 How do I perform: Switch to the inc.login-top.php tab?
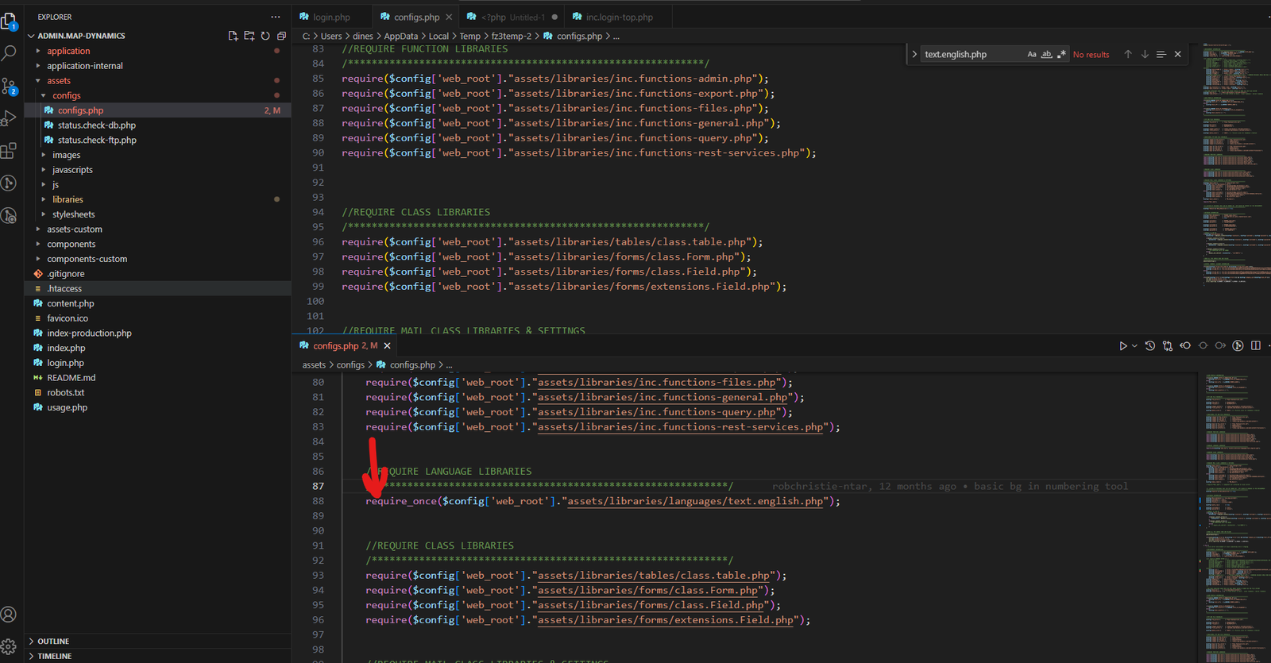pyautogui.click(x=619, y=17)
